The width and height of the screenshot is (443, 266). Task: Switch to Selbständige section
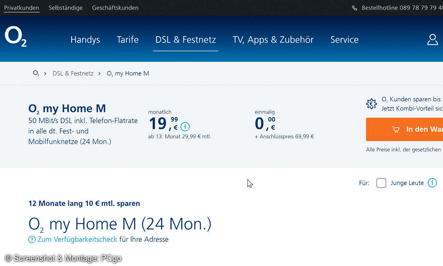click(66, 8)
